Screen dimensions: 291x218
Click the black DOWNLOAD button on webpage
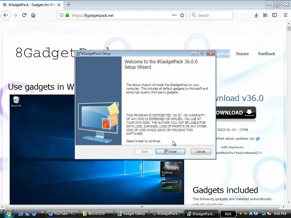(x=236, y=113)
